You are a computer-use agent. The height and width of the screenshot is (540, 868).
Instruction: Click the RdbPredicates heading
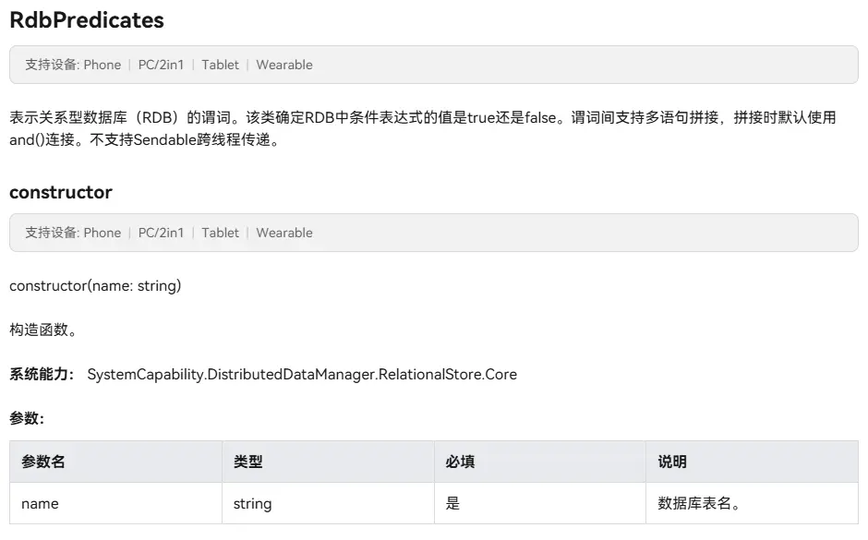pyautogui.click(x=87, y=20)
